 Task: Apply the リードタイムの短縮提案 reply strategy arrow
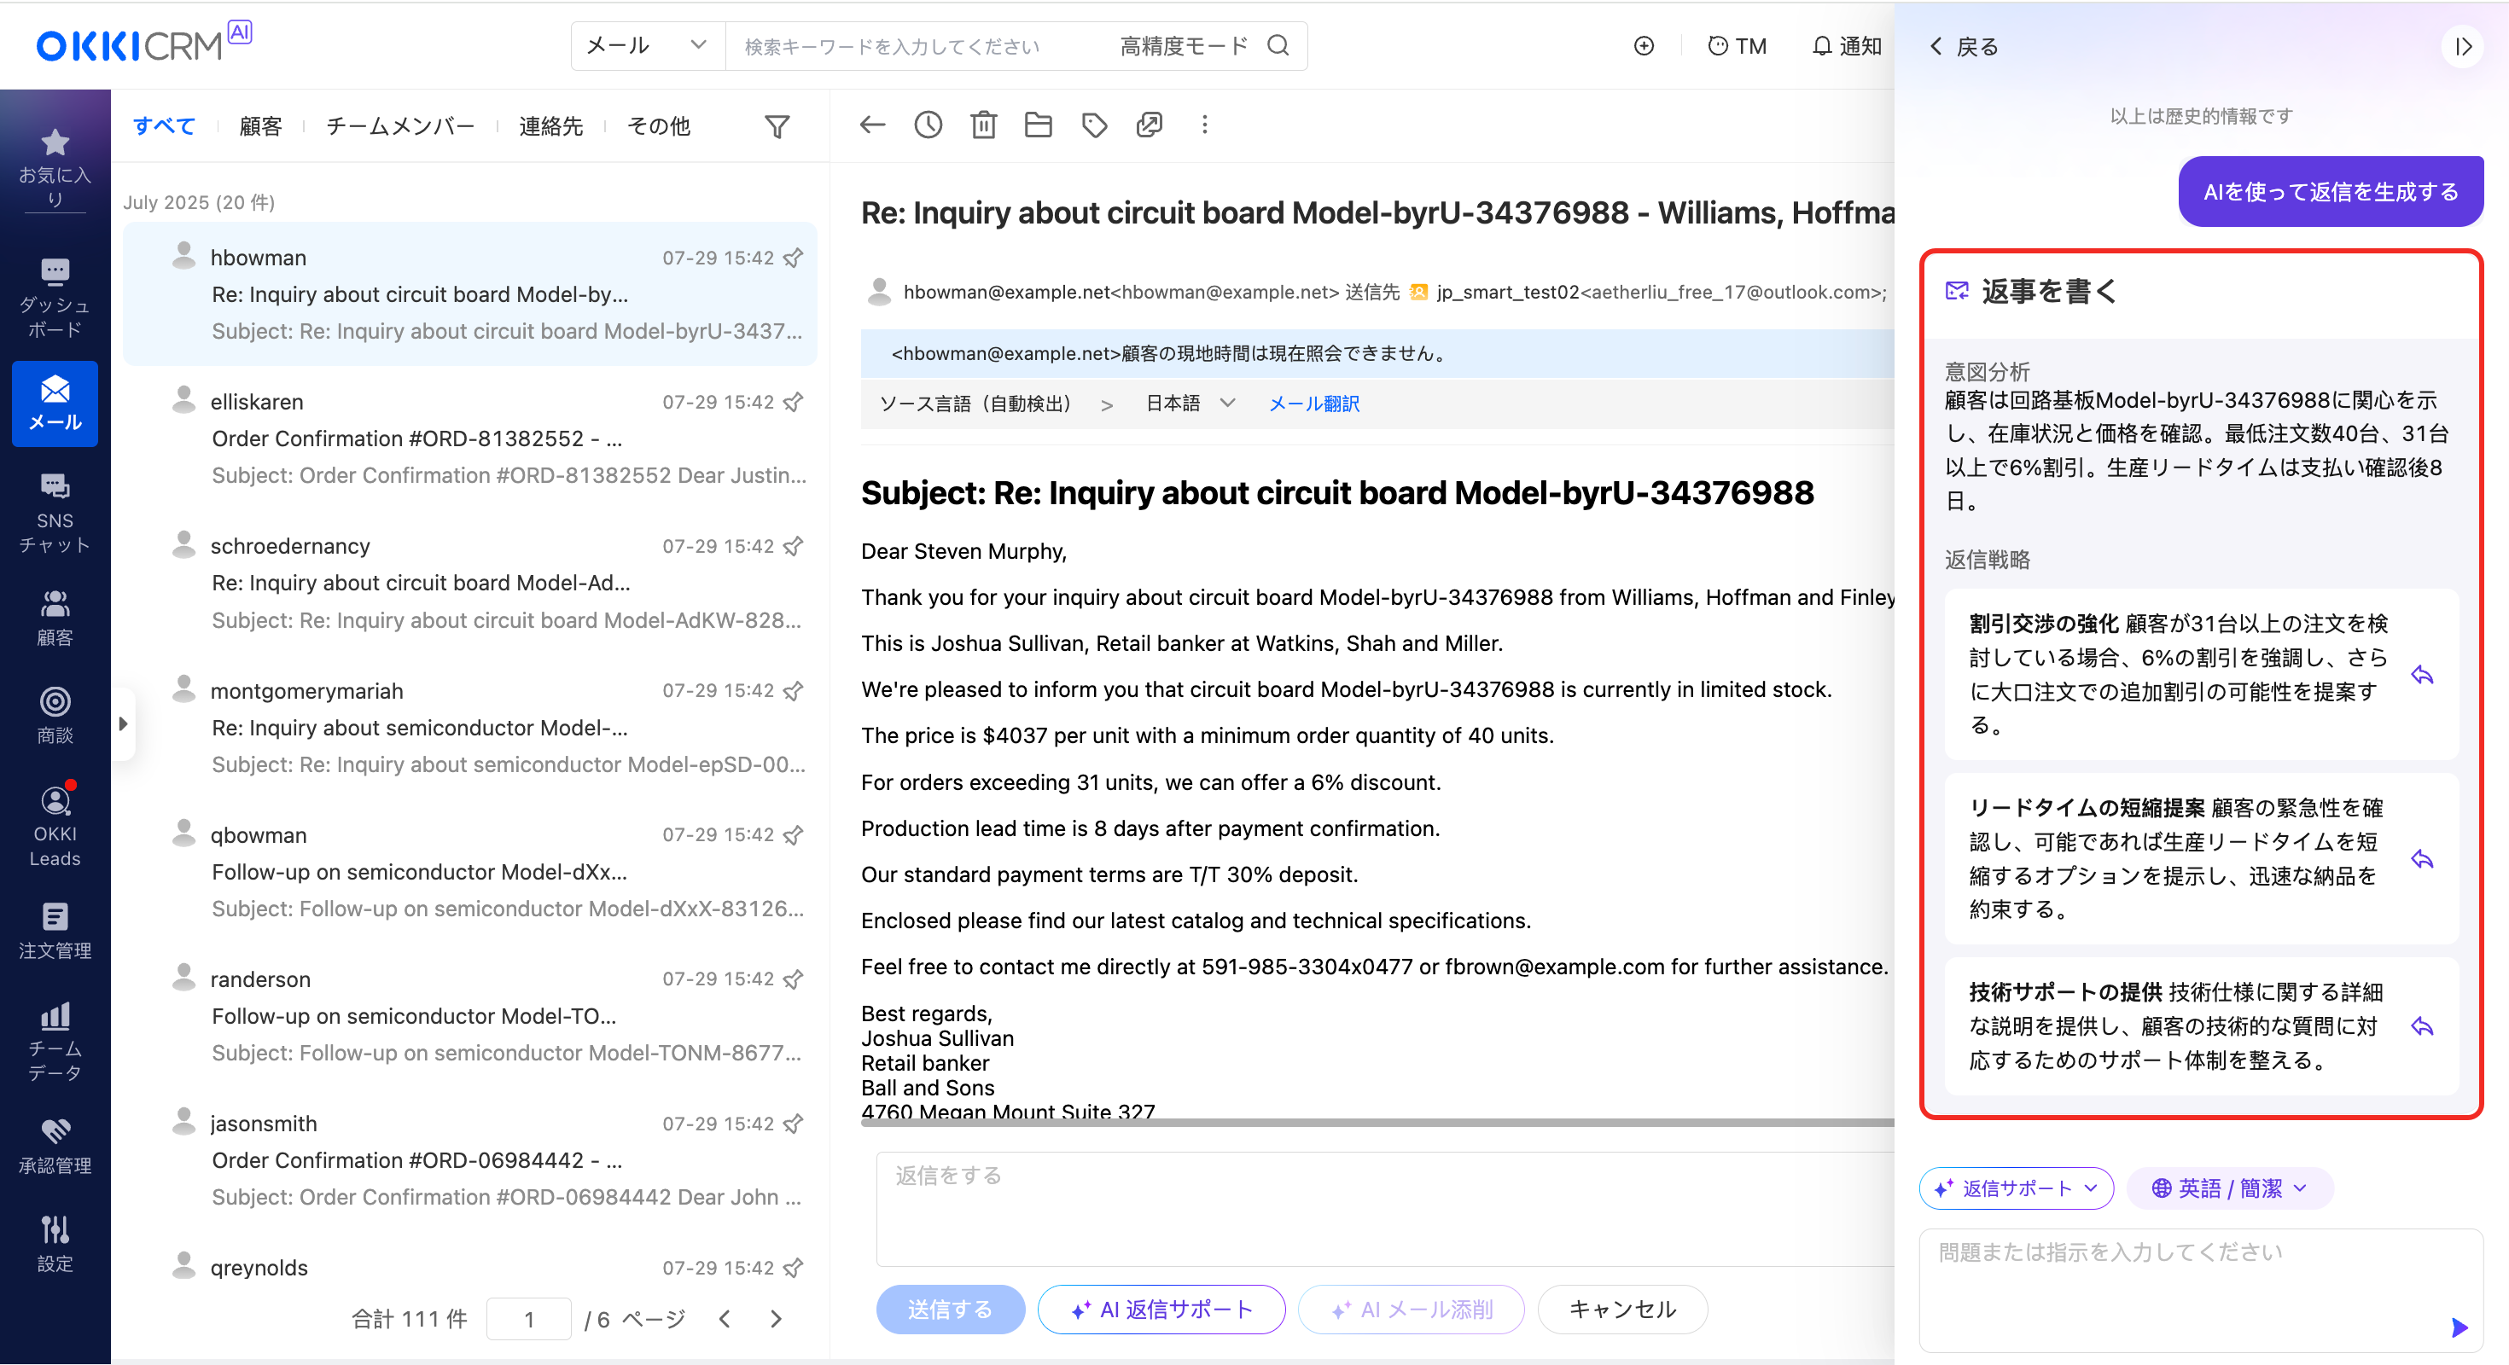tap(2421, 859)
